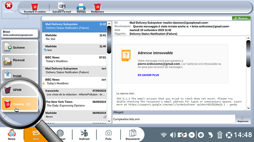Restore the email with Restaurare
Image resolution: width=254 pixels, height=142 pixels.
(97, 7)
